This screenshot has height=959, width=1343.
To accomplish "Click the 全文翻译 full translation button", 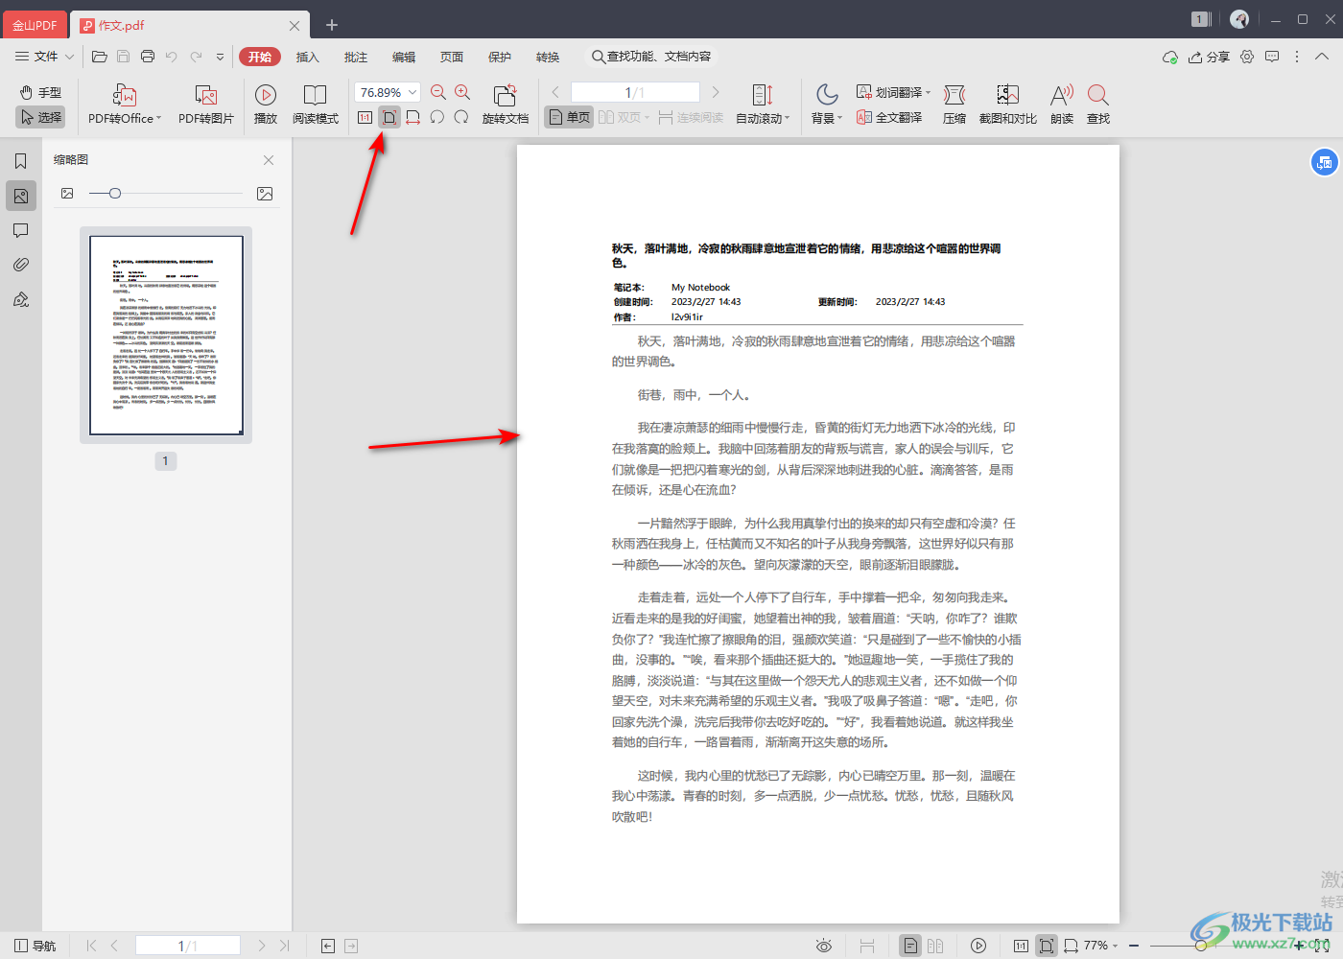I will (890, 117).
